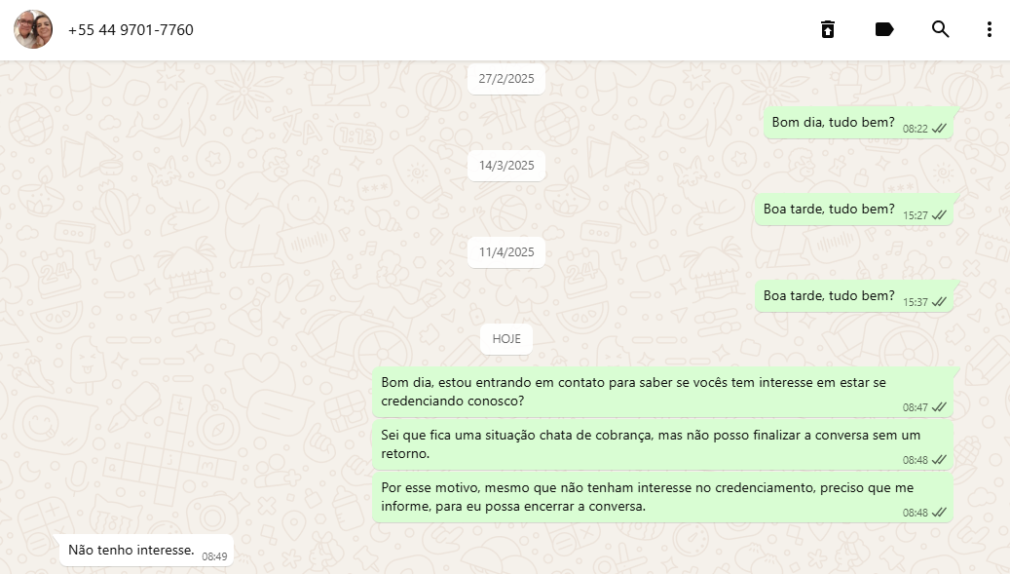Screen dimensions: 1010x574
Task: Click message starting 'Por esse motivo'
Action: [x=663, y=497]
